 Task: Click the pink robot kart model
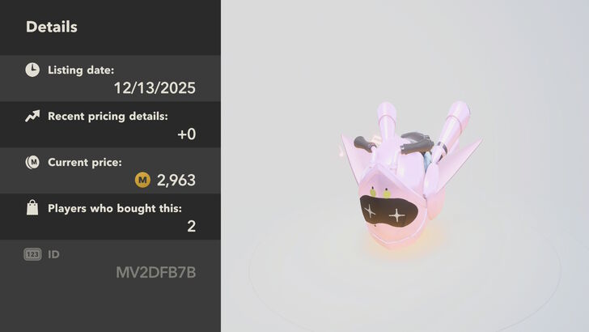click(x=409, y=175)
